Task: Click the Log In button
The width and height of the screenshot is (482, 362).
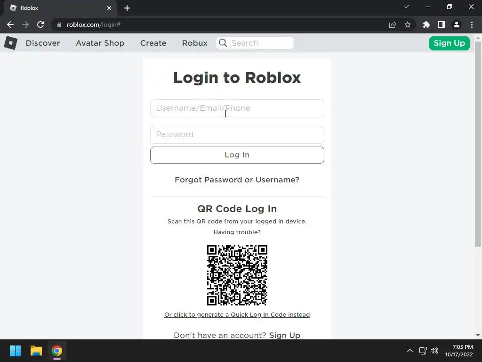Action: [x=237, y=155]
